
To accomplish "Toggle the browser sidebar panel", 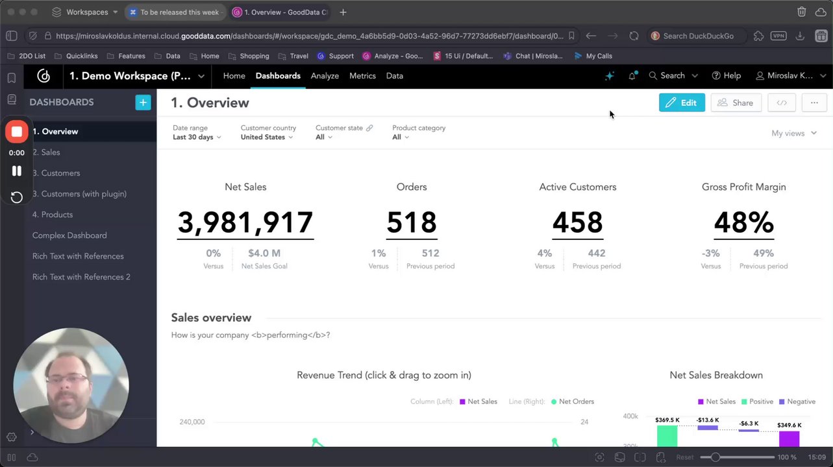I will pyautogui.click(x=11, y=36).
